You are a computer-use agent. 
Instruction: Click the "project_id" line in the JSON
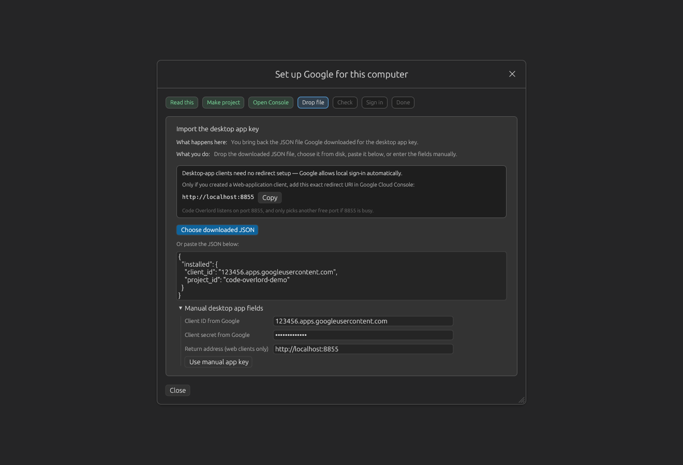coord(237,280)
